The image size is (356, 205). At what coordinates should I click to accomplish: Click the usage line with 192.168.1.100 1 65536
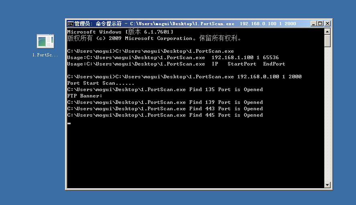(x=173, y=58)
